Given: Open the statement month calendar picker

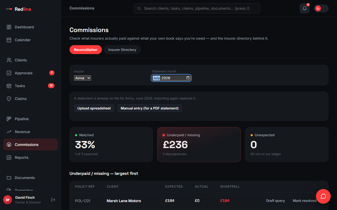Looking at the screenshot, I should coord(188,78).
